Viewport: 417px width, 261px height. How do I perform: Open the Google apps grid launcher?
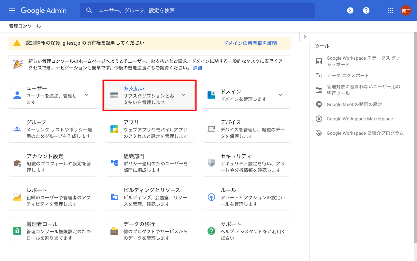(x=390, y=10)
